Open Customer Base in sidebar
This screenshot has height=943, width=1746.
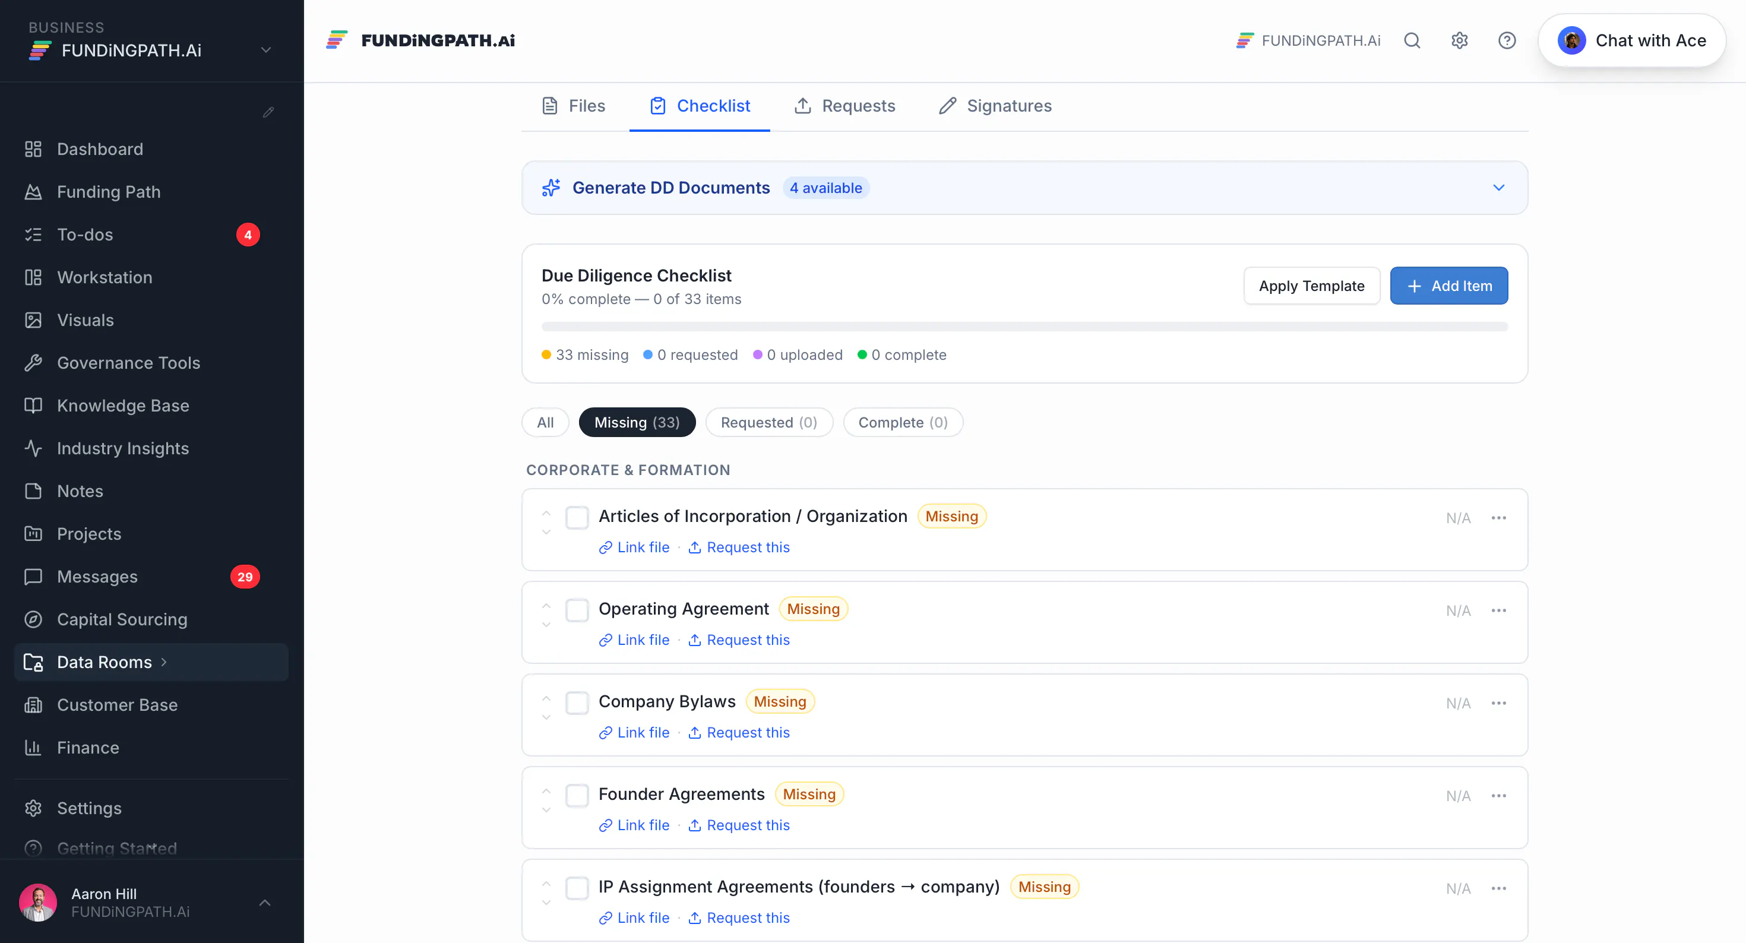pos(152,705)
